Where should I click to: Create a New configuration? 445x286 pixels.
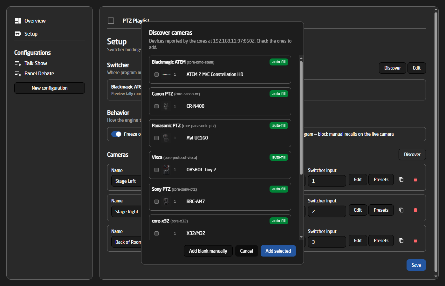(x=50, y=88)
